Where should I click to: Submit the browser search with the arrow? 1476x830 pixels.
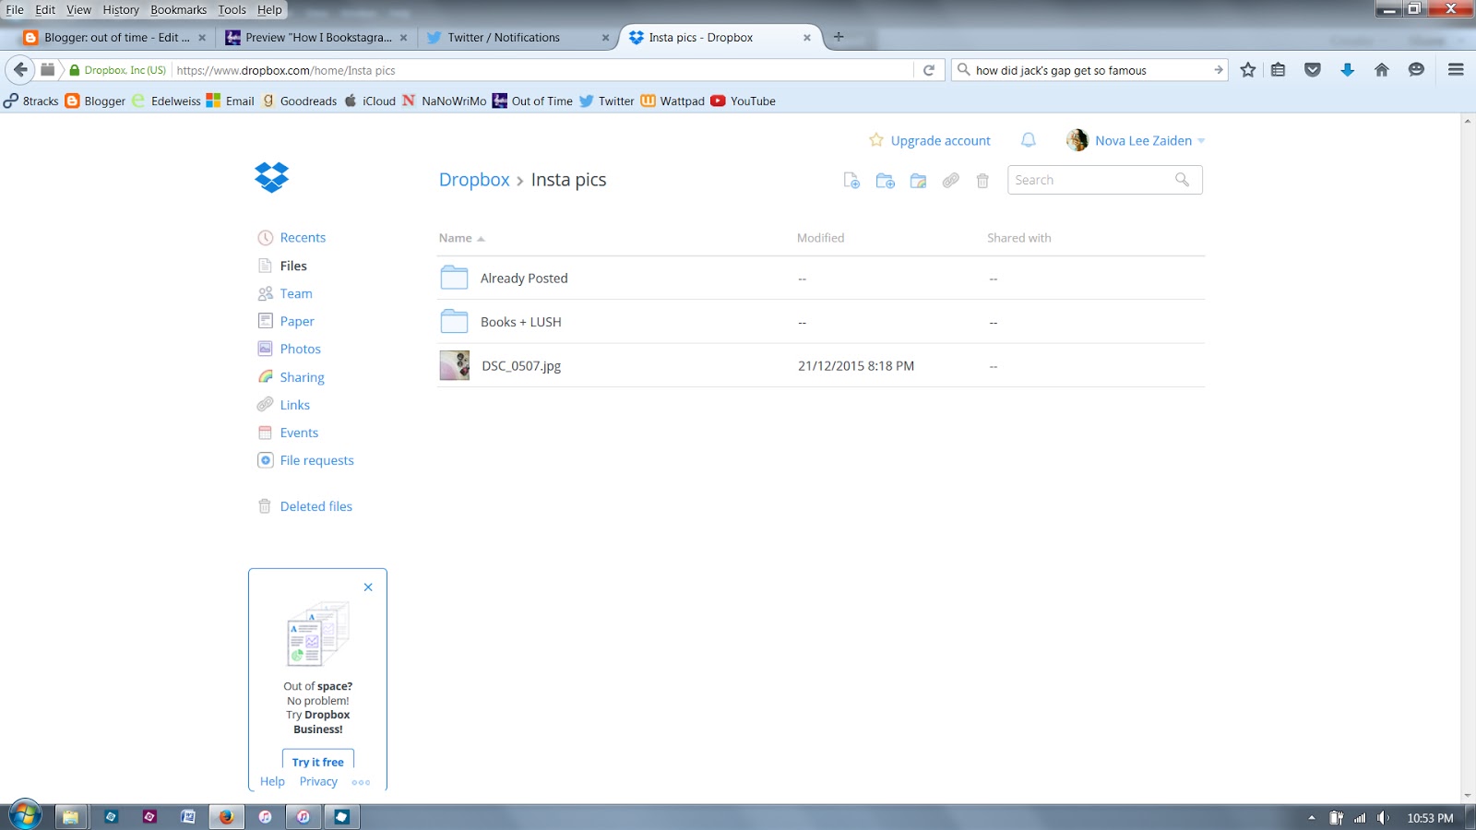click(x=1218, y=70)
